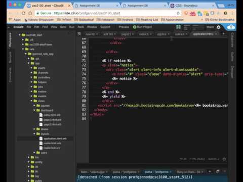Viewport: 243px width, 182px height.
Task: Click the Run Project button label
Action: coord(144,27)
